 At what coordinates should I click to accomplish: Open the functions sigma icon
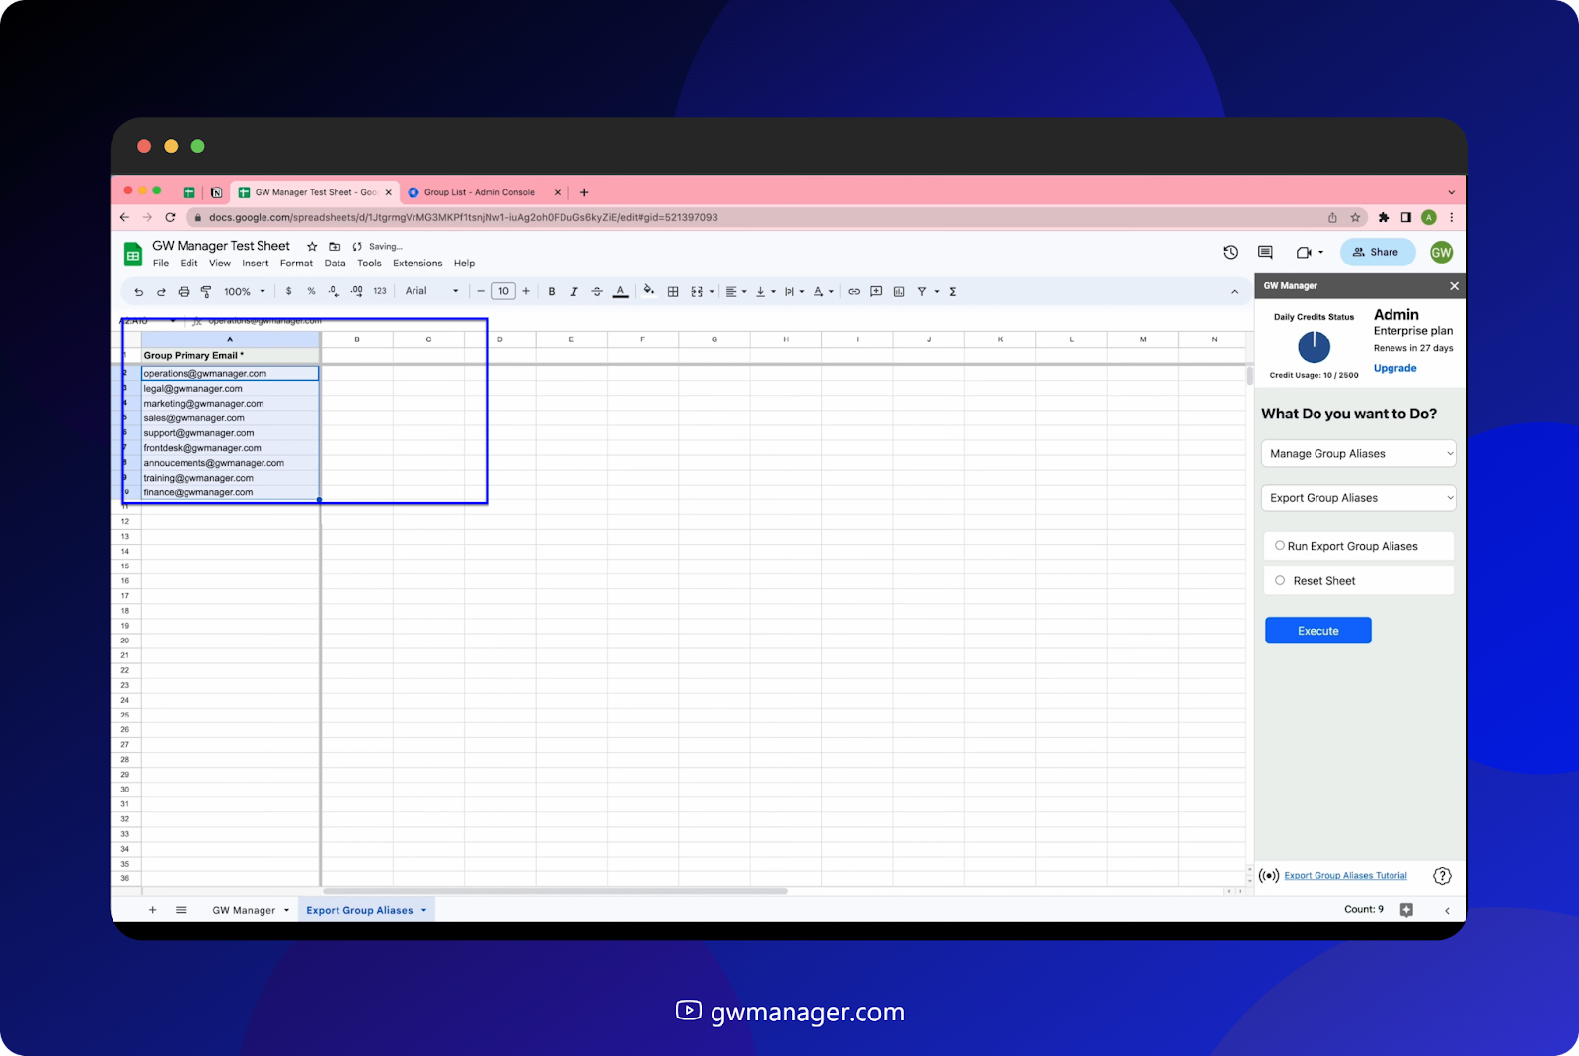click(953, 292)
